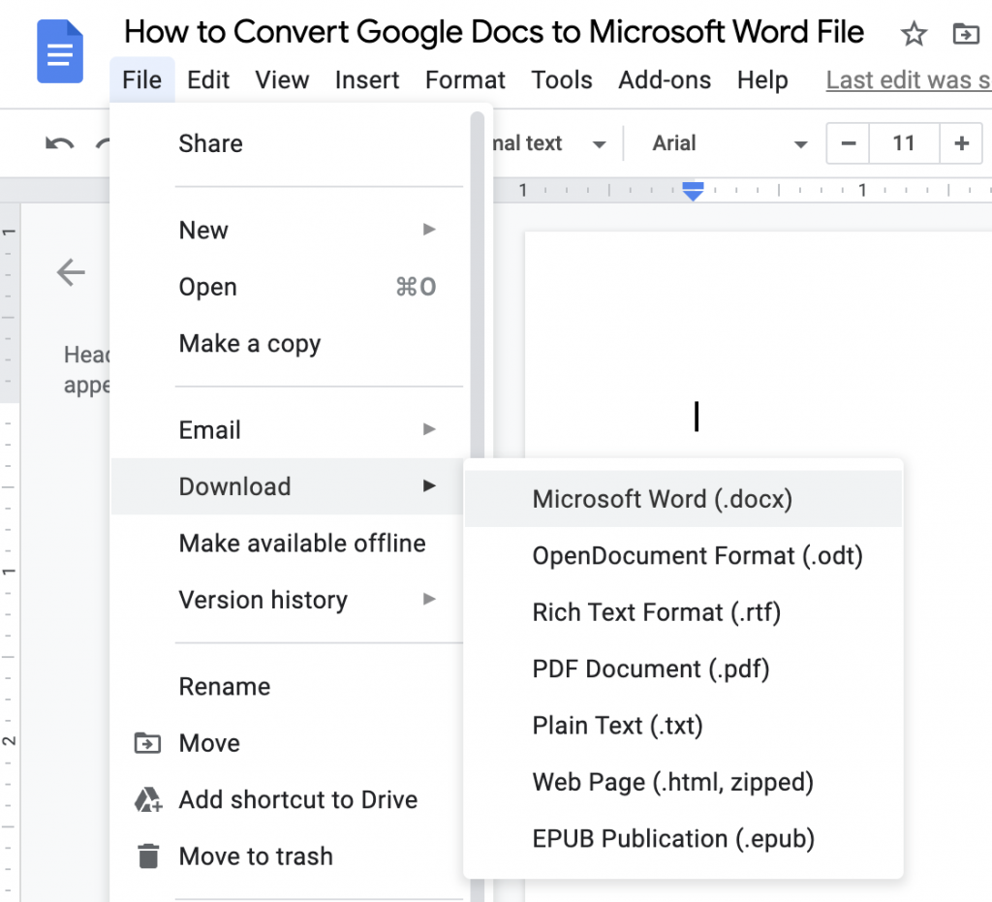Open the View menu
The height and width of the screenshot is (902, 992).
pyautogui.click(x=282, y=80)
